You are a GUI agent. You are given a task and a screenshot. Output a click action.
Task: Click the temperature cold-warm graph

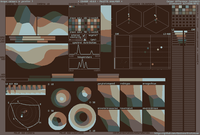pos(84,64)
